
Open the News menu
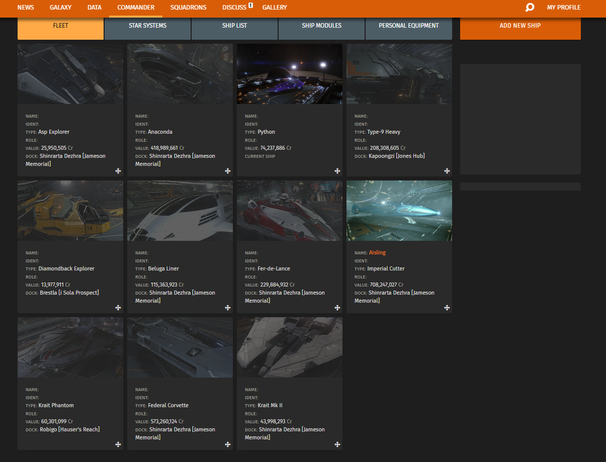[26, 8]
